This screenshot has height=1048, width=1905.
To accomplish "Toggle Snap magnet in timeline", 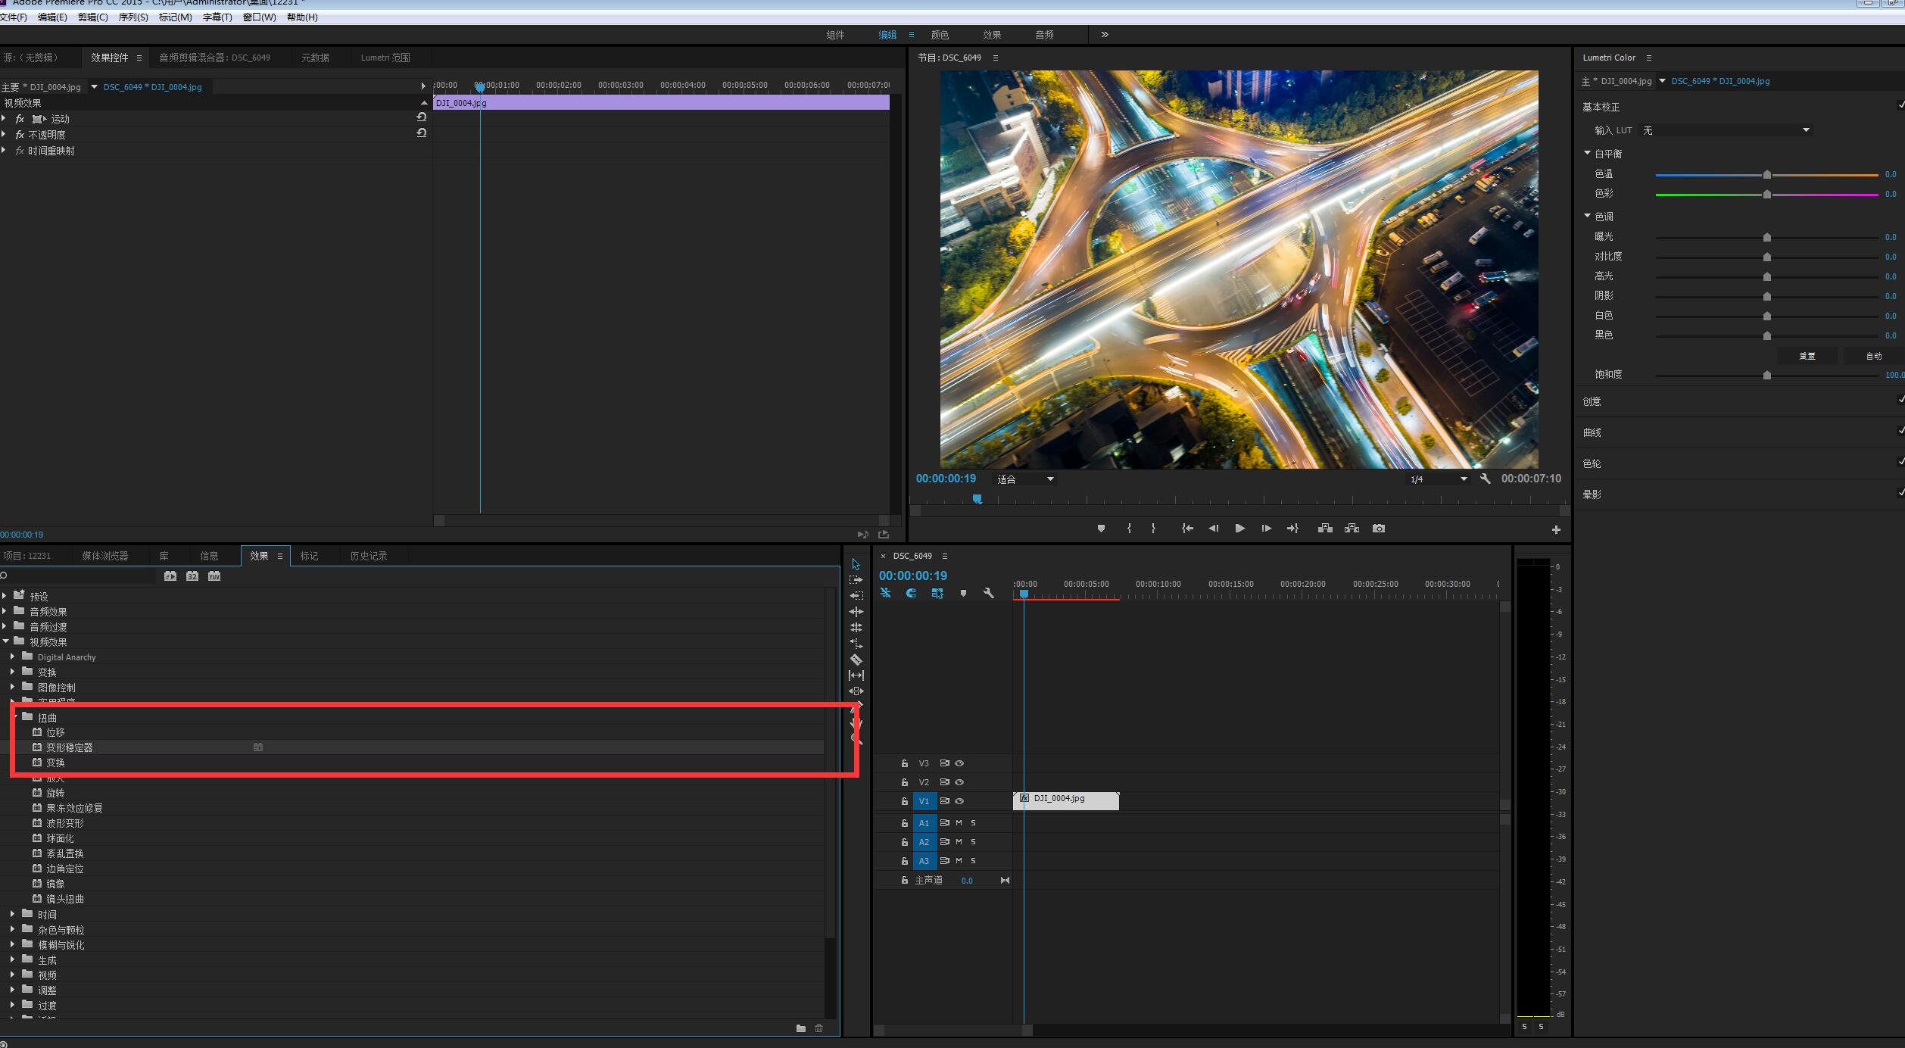I will pos(911,594).
